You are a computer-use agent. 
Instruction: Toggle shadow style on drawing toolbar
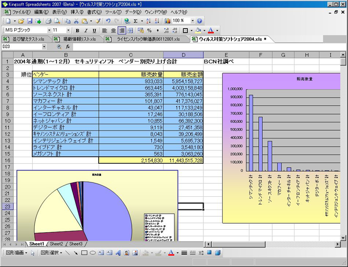click(x=209, y=253)
